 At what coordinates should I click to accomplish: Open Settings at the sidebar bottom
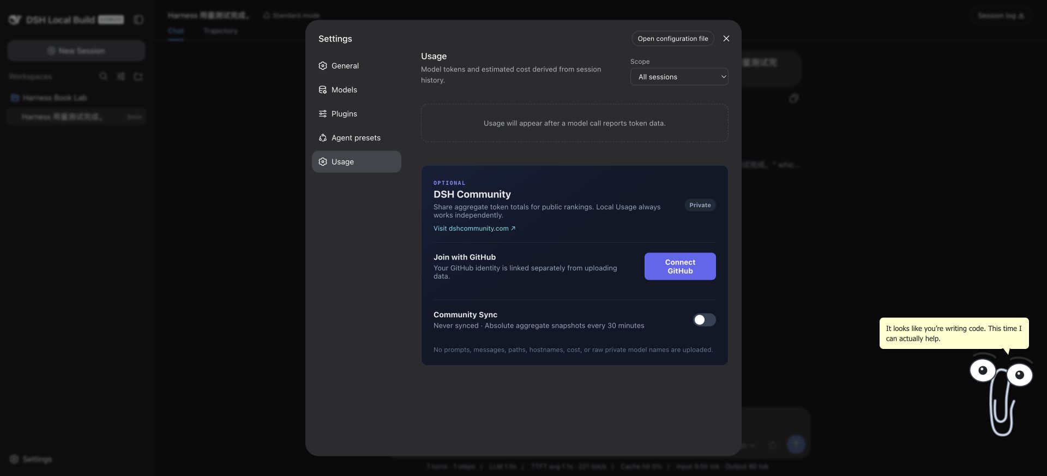pyautogui.click(x=31, y=459)
